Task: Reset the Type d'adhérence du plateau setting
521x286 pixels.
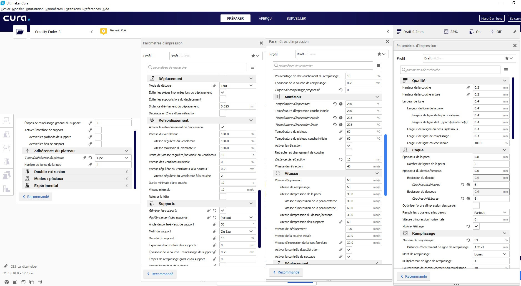Action: point(90,158)
